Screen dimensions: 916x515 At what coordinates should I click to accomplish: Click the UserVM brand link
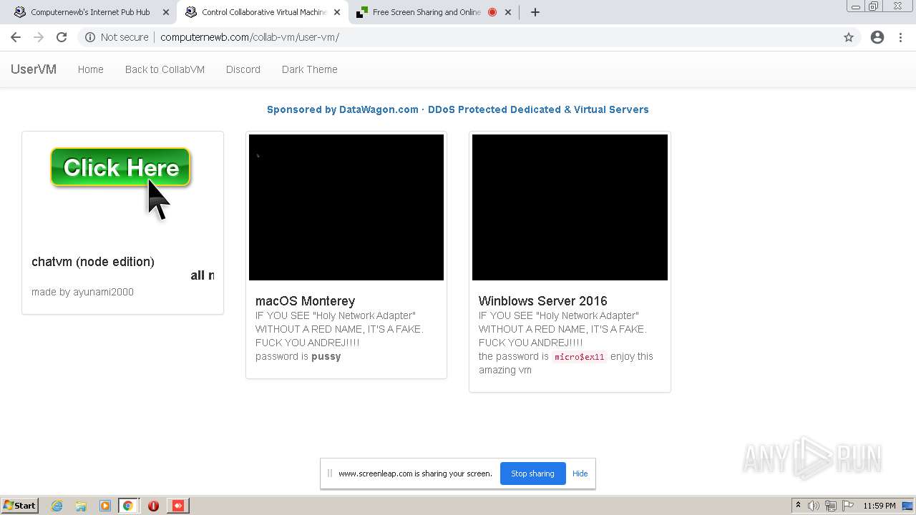click(34, 69)
